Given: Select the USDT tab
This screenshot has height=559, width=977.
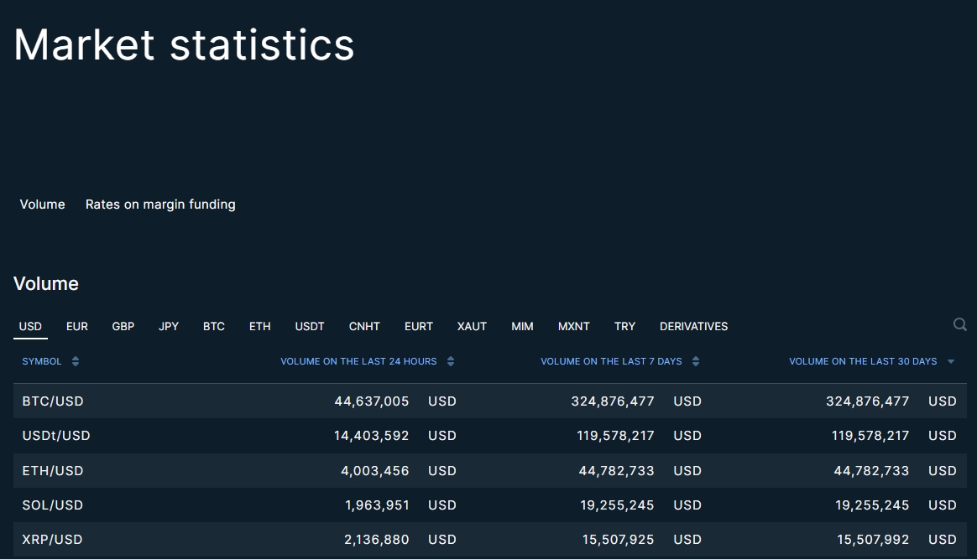Looking at the screenshot, I should click(x=310, y=326).
